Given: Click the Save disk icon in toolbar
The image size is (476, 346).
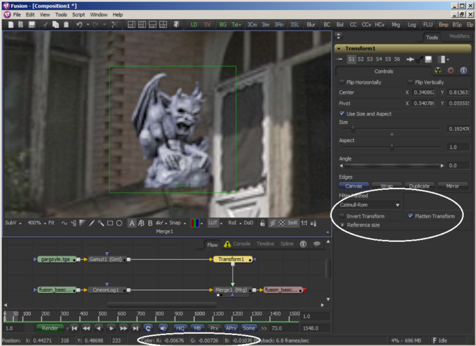Looking at the screenshot, I should coord(31,24).
